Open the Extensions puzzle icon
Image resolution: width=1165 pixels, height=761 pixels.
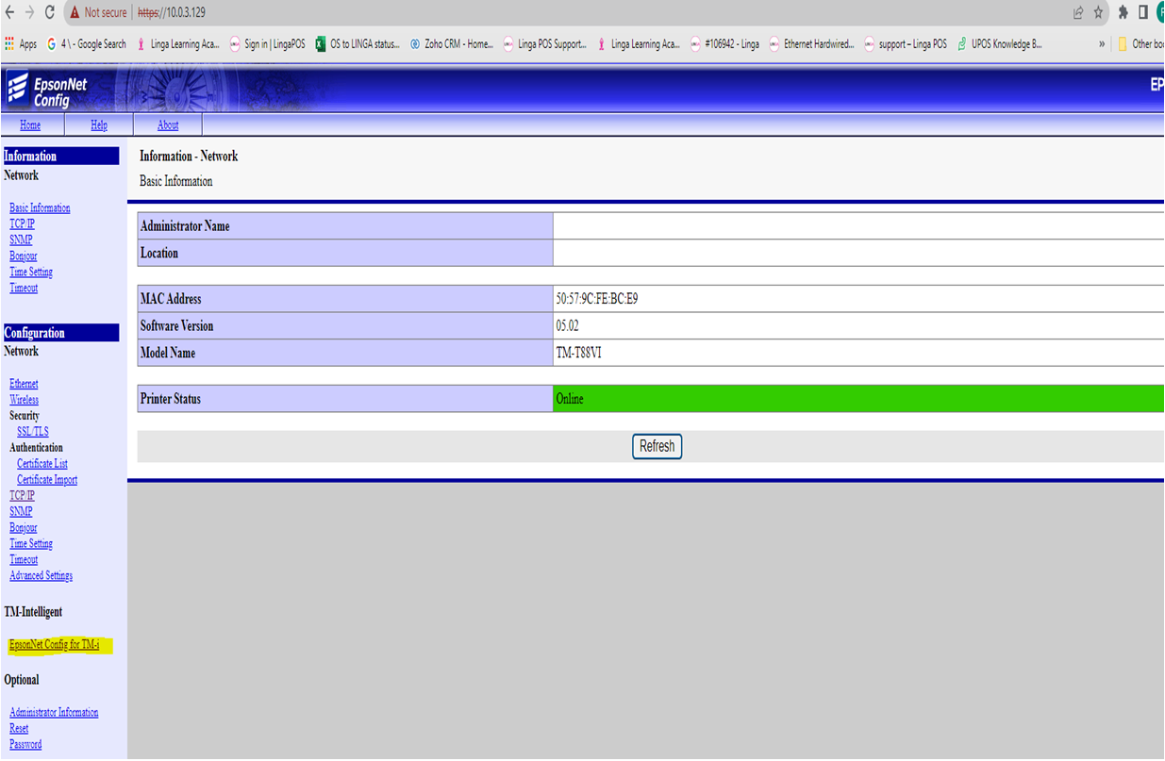(1123, 13)
